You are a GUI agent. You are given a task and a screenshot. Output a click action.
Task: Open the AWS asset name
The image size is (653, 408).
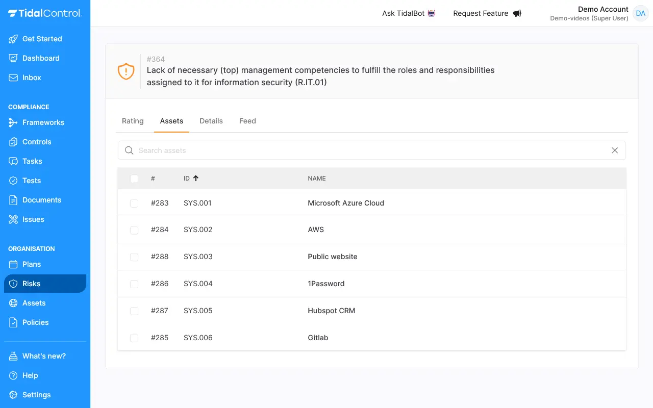pos(316,229)
